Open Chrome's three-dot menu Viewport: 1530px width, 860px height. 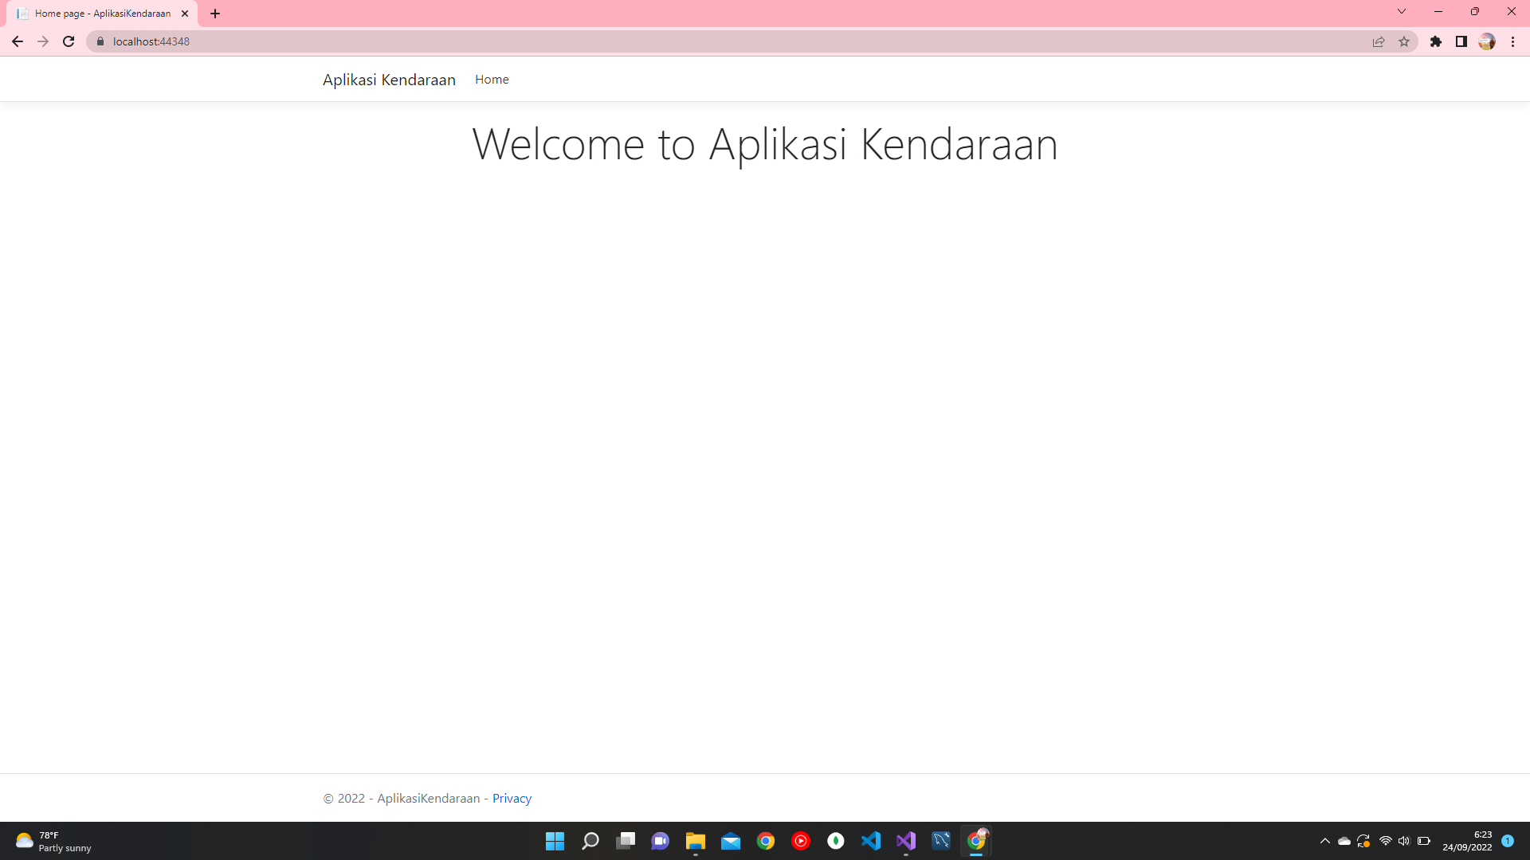coord(1513,41)
